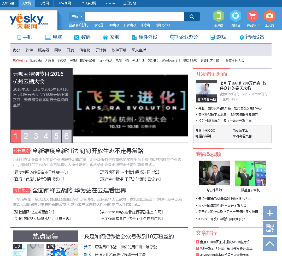Viewport: 282px width, 256px height.
Task: Open the 产品 search category dropdown
Action: (77, 16)
